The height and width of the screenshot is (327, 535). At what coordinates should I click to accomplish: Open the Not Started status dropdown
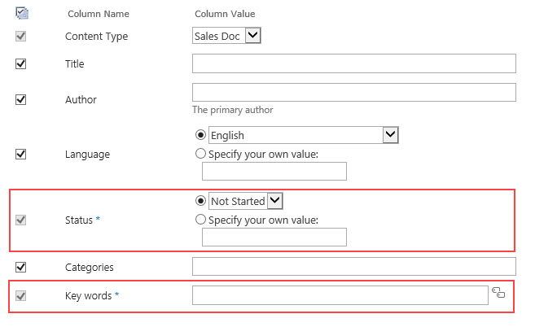pos(246,201)
